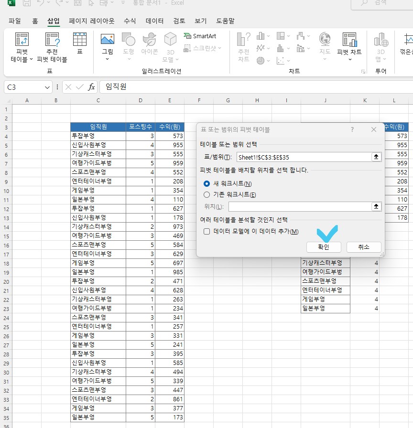Screen dimensions: 413x428
Task: Click the Select All corner triangle
Action: 8,101
